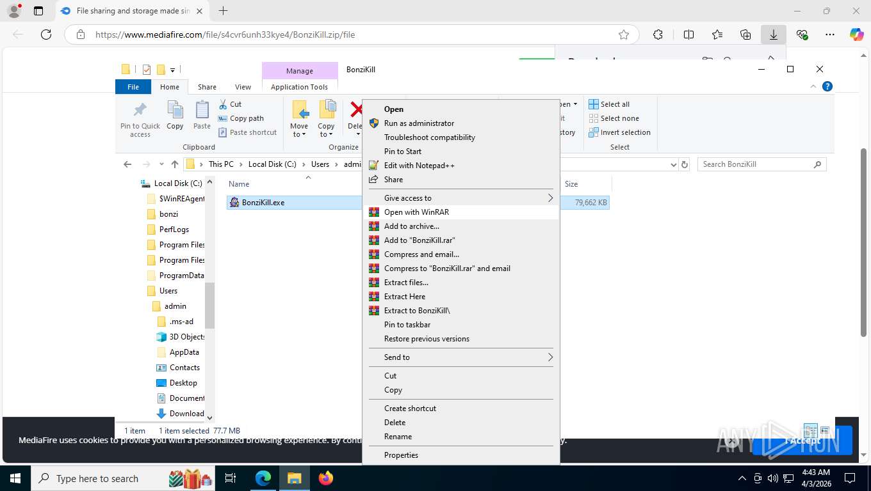The image size is (871, 491).
Task: Sort by Name column header
Action: (239, 184)
